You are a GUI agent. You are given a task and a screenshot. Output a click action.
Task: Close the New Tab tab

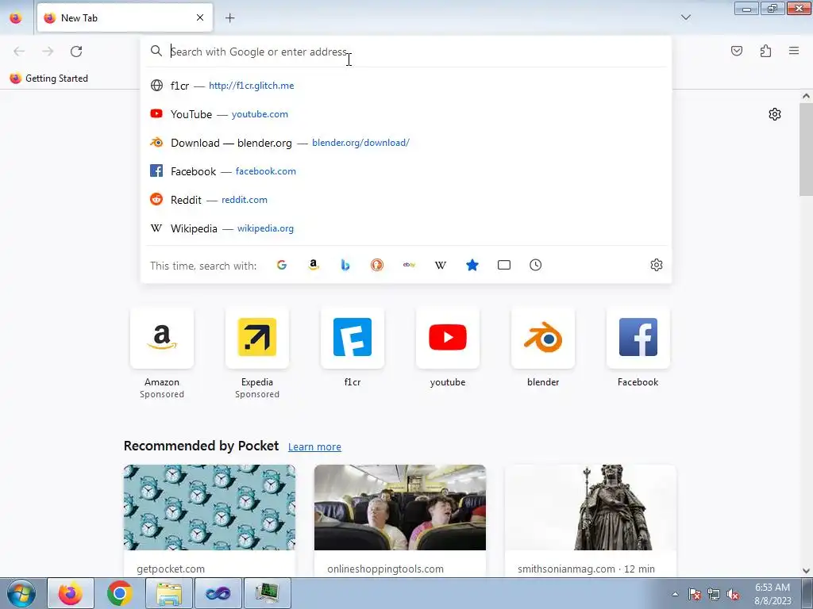click(x=200, y=17)
